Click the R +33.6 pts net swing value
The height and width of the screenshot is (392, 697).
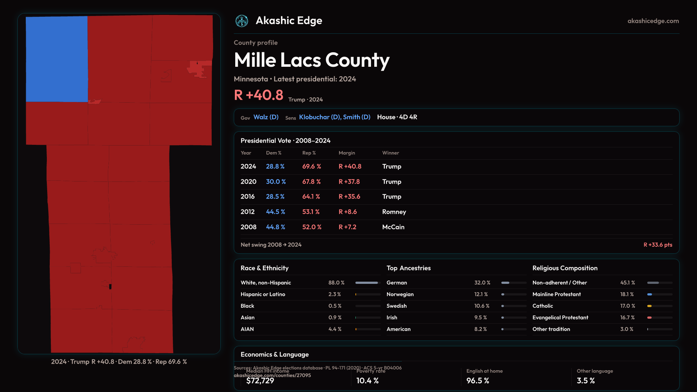[657, 245]
